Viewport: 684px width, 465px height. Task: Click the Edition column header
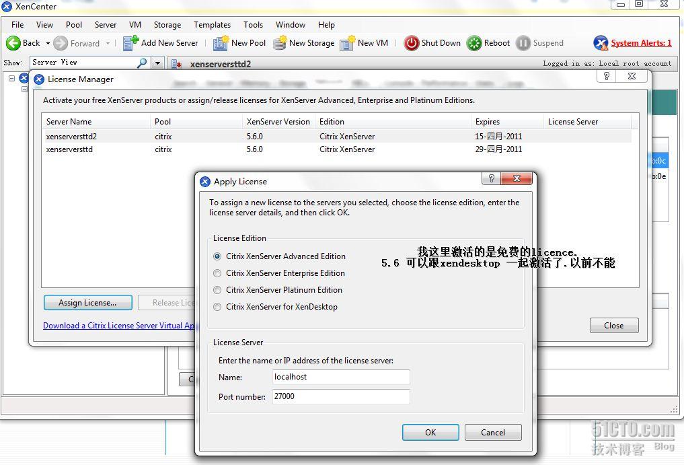click(393, 121)
